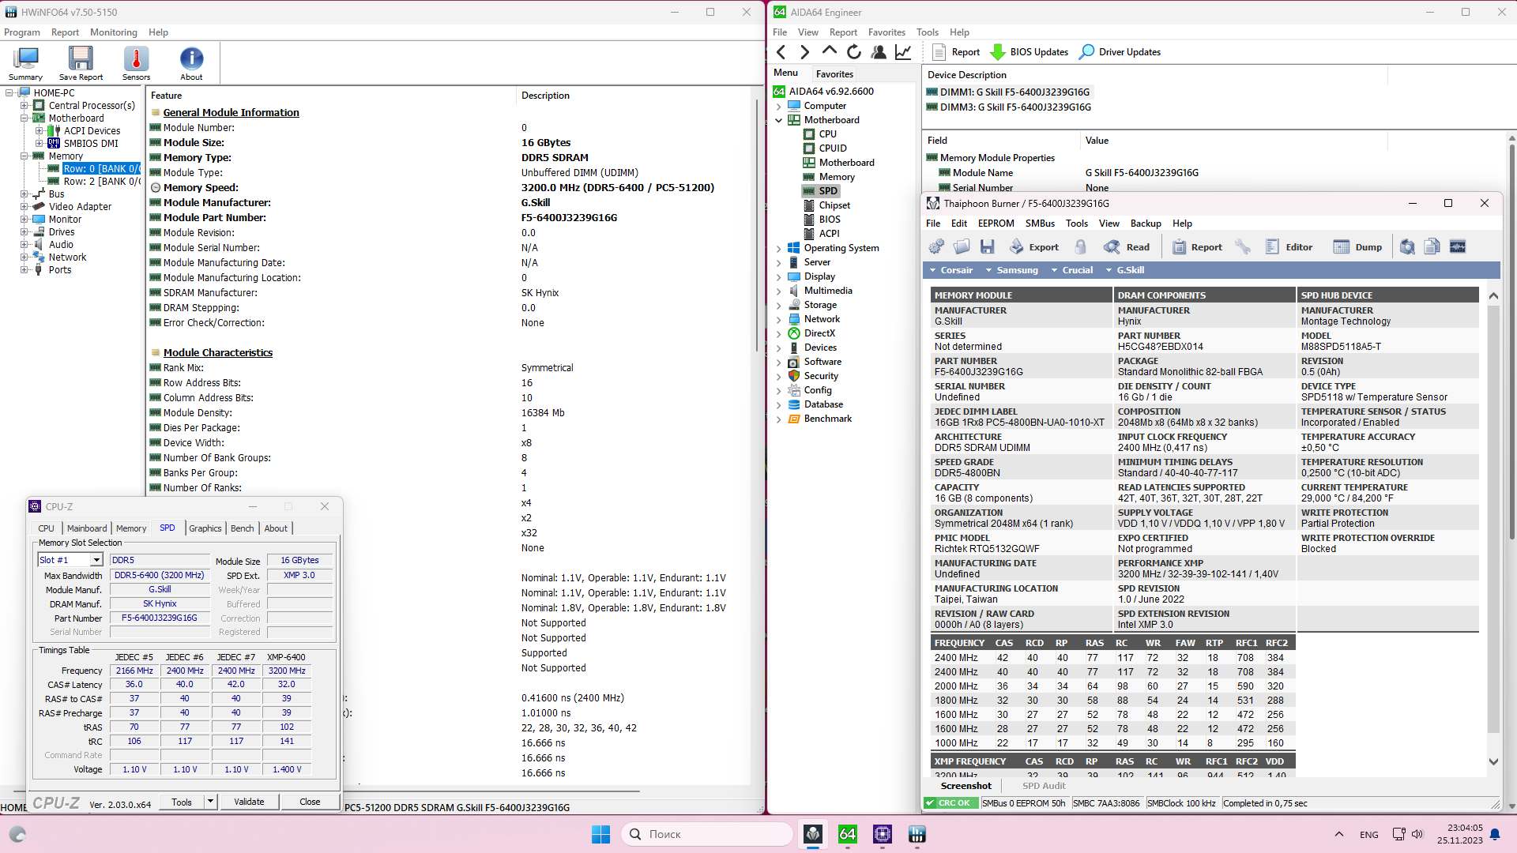The height and width of the screenshot is (853, 1517).
Task: Expand the Operating System tree node
Action: (x=778, y=248)
